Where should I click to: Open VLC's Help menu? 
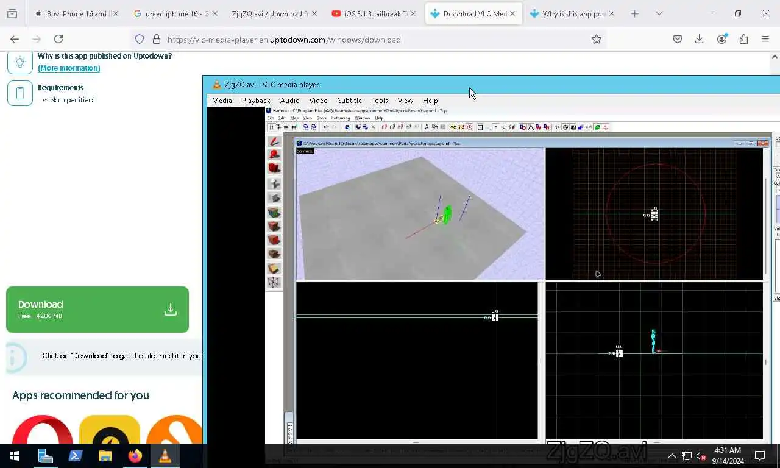[430, 101]
